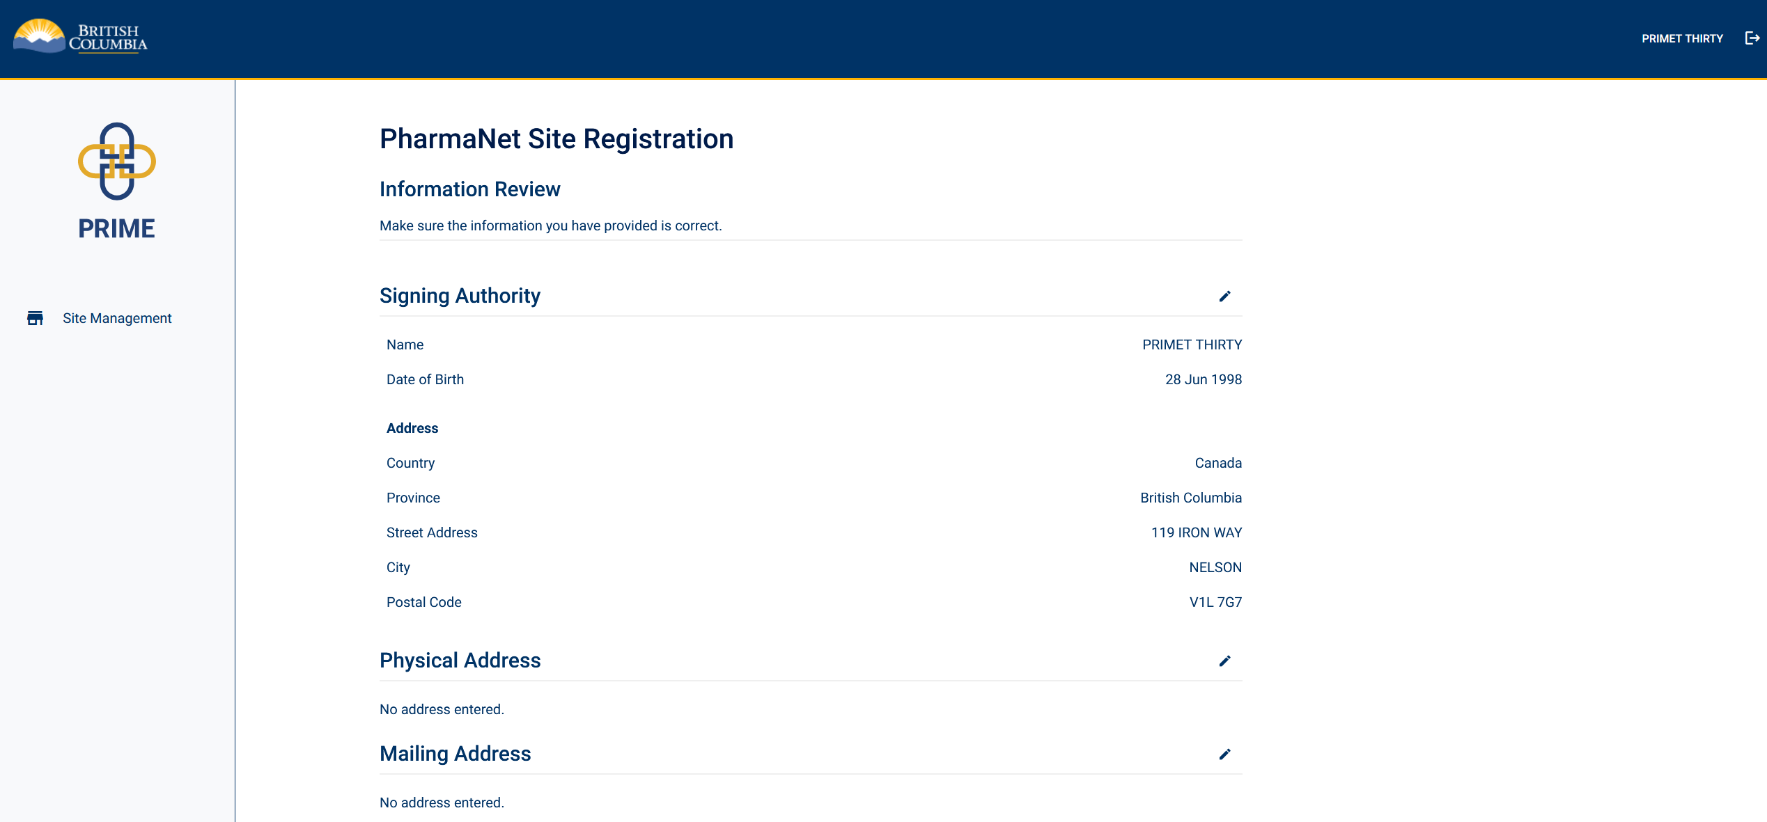Edit the Physical Address section
Viewport: 1767px width, 822px height.
pyautogui.click(x=1224, y=661)
